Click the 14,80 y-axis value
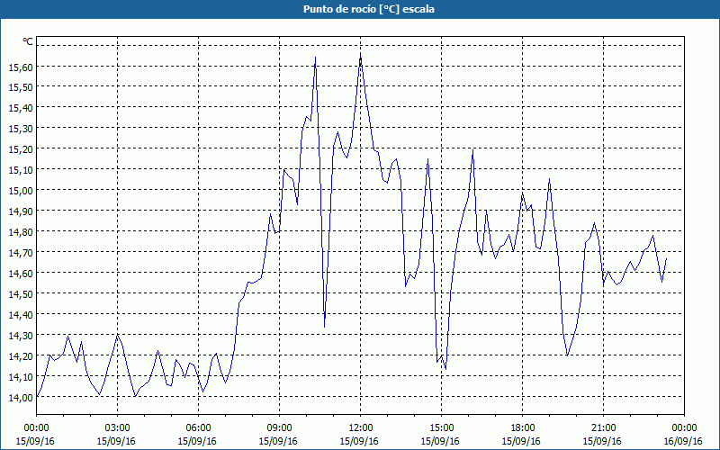 pos(21,232)
